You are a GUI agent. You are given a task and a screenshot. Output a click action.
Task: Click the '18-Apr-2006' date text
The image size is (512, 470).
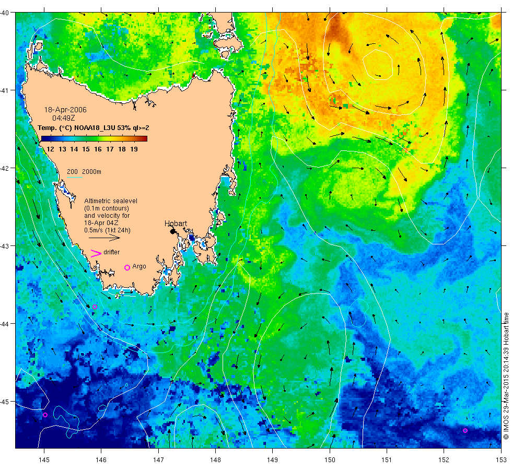[x=65, y=110]
